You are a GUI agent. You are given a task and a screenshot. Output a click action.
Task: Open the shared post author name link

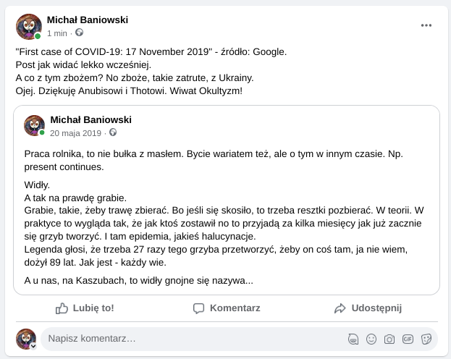(90, 119)
